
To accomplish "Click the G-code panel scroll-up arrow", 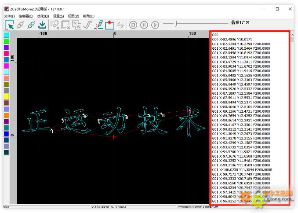I will click(x=292, y=35).
